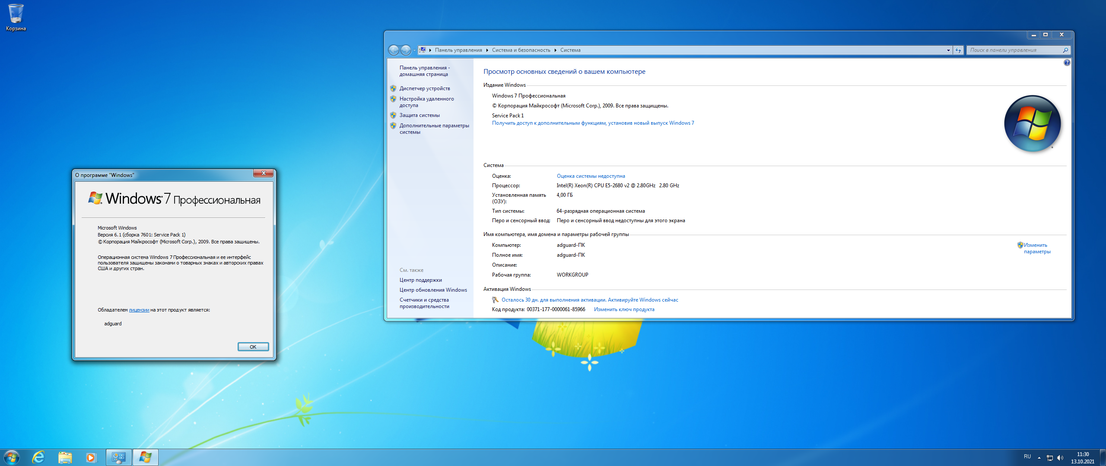This screenshot has width=1106, height=466.
Task: Open the volume speaker tray icon
Action: point(1060,457)
